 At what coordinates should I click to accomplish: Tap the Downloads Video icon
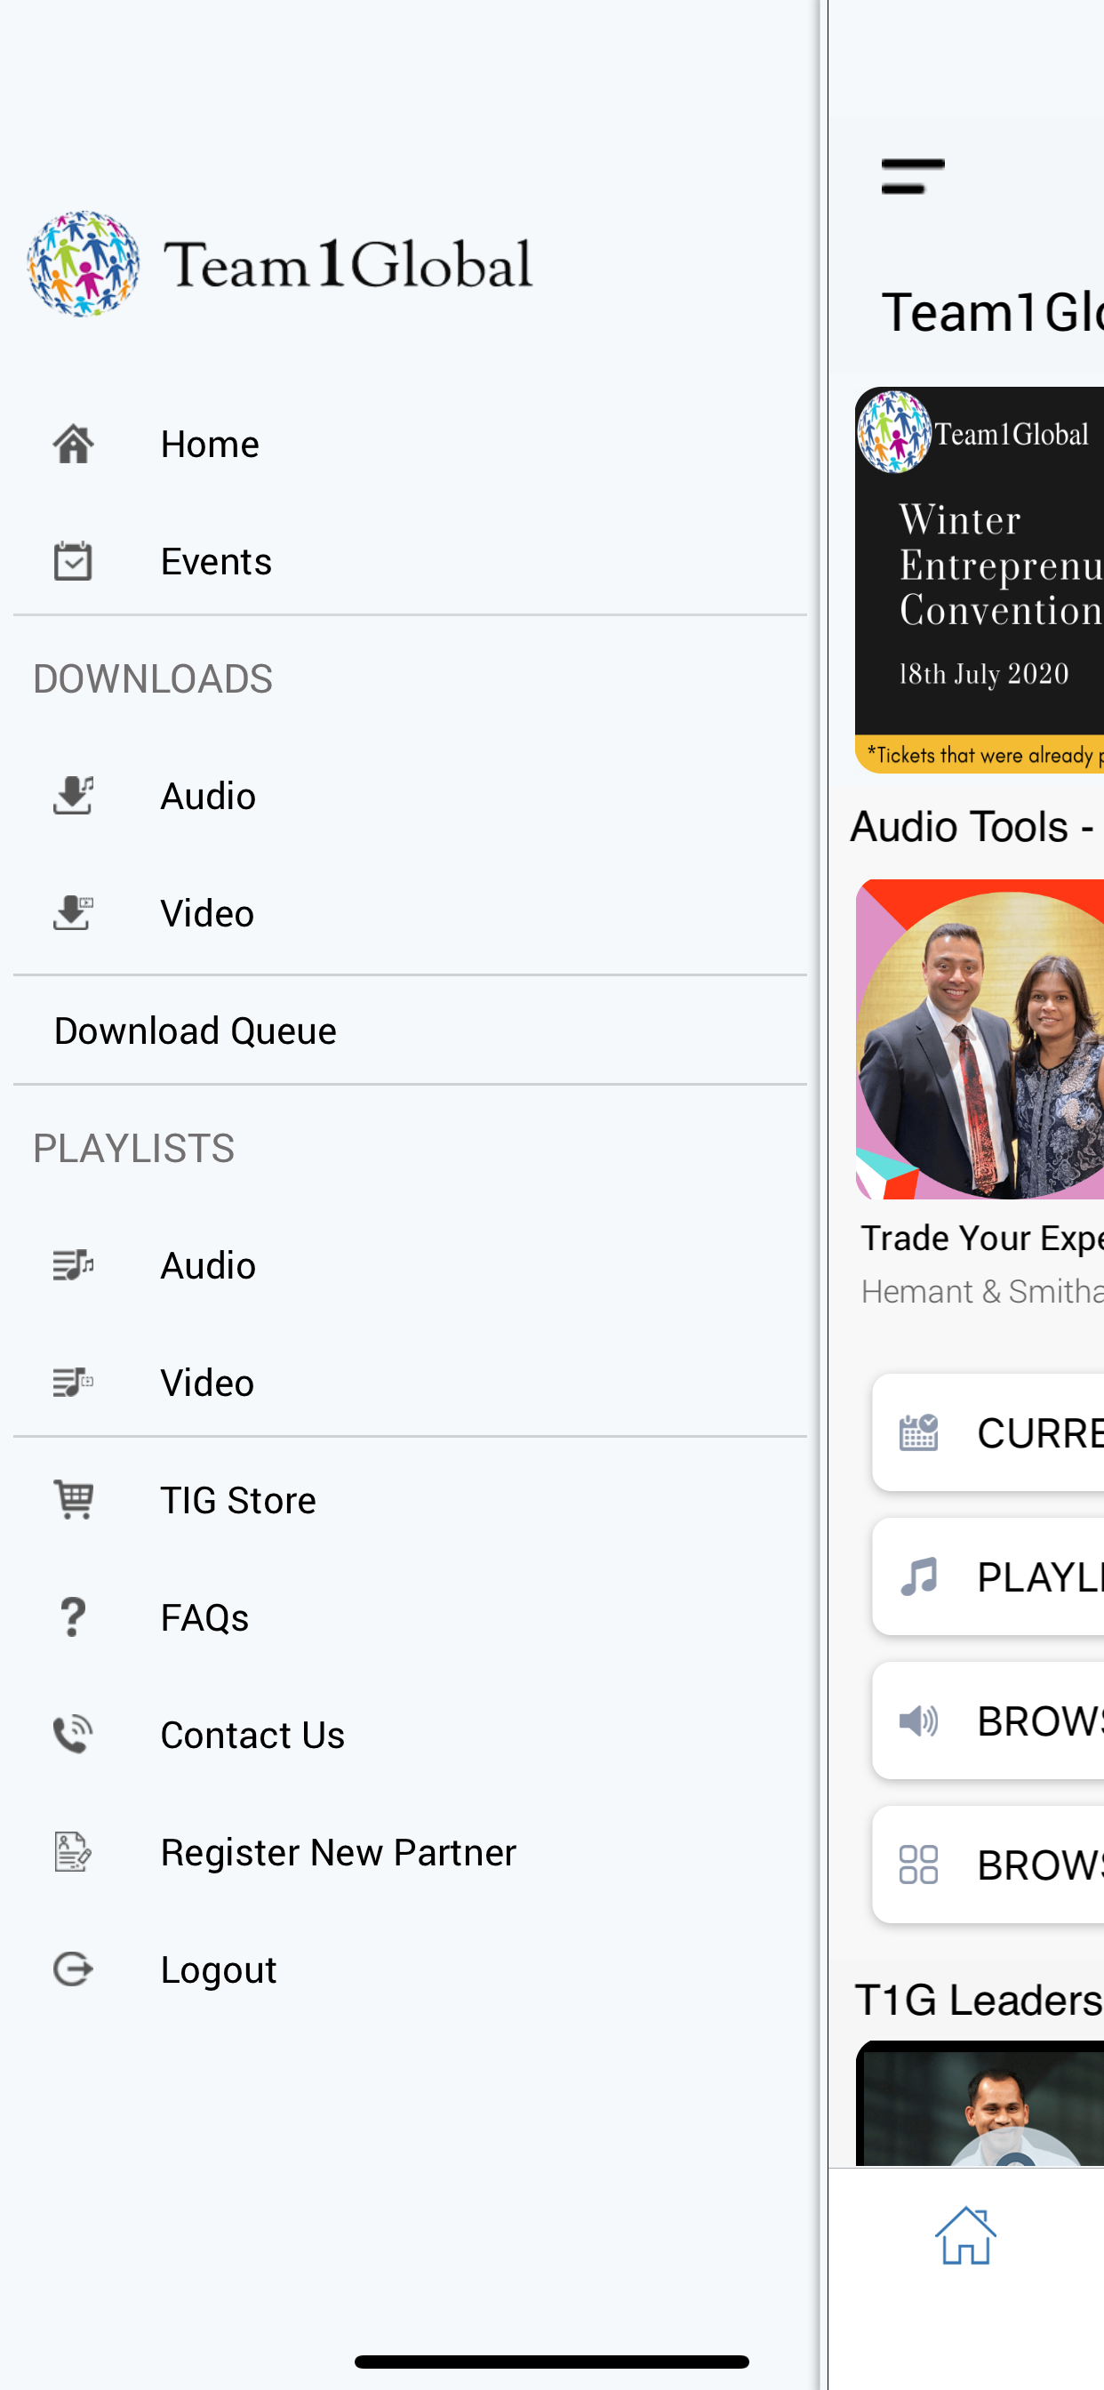click(x=73, y=913)
